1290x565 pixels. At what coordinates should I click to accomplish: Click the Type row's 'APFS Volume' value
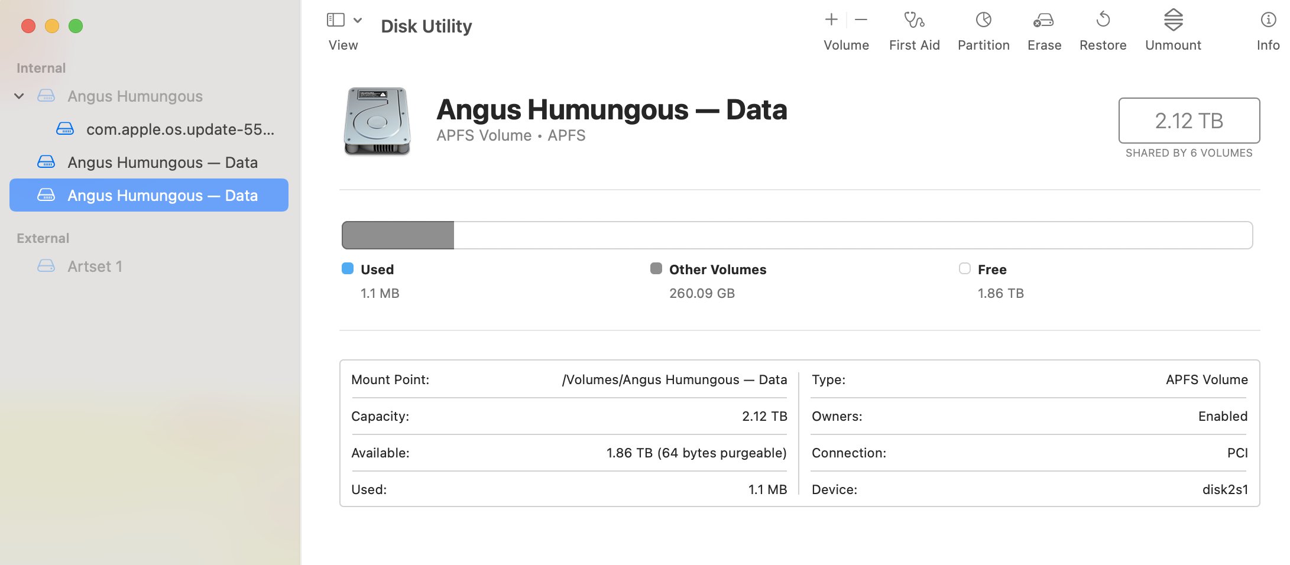(1207, 379)
